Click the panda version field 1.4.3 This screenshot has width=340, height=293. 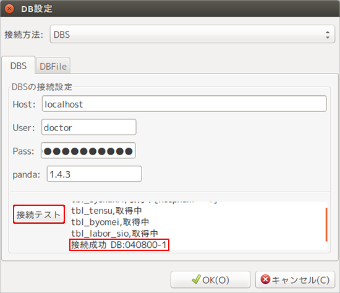tap(95, 174)
